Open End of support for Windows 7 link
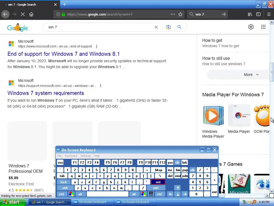Screen dimensions: 274x206 pyautogui.click(x=63, y=54)
